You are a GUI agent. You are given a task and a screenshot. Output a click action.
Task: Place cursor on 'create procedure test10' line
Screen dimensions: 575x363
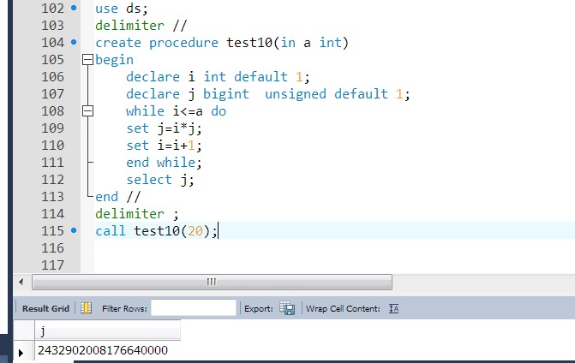[x=221, y=43]
